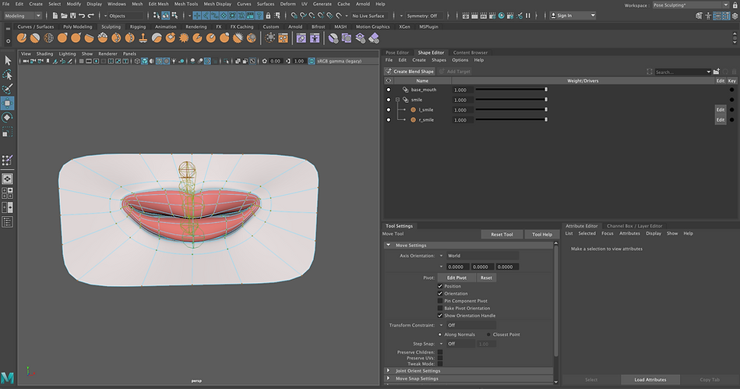Image resolution: width=740 pixels, height=389 pixels.
Task: Click the frame selection icon beside Search
Action: click(x=650, y=72)
